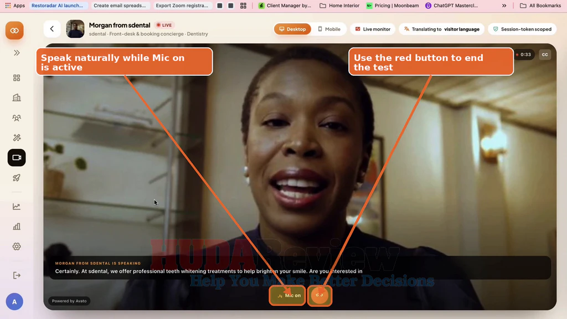Image resolution: width=567 pixels, height=319 pixels.
Task: Open the bar chart icon in sidebar
Action: click(17, 227)
